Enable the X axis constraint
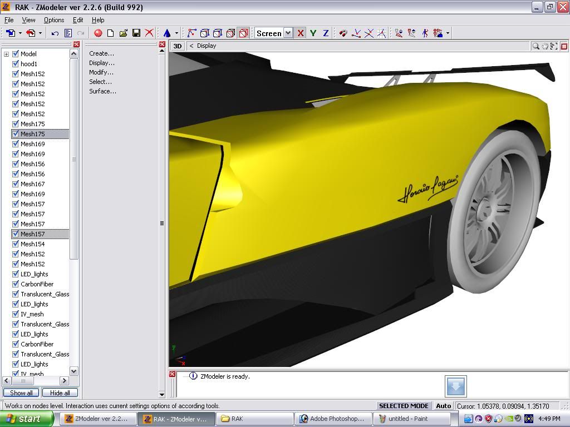Screen dimensions: 570x427 pos(301,33)
